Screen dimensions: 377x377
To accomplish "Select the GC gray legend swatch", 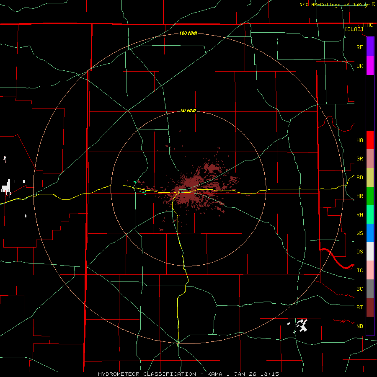I will coord(370,289).
